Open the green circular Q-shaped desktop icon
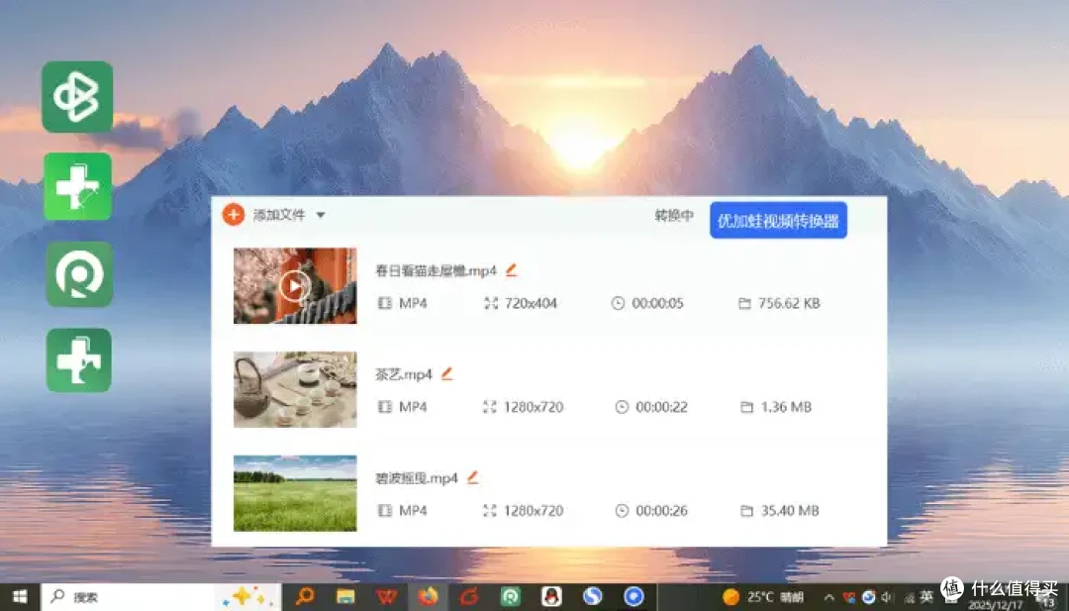 tap(79, 273)
